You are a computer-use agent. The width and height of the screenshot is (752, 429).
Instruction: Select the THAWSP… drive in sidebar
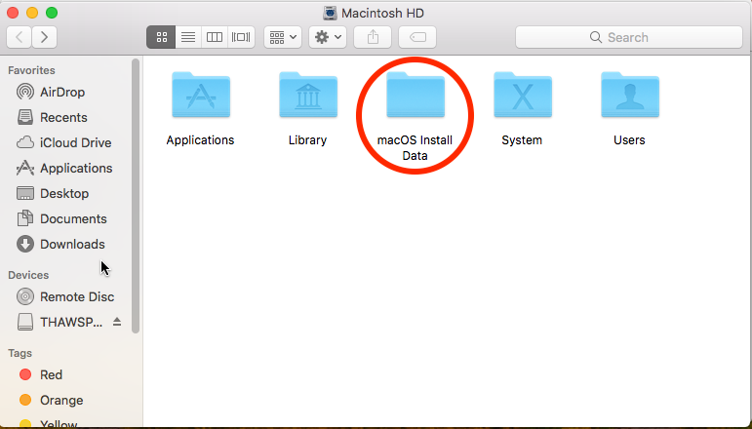[x=59, y=323]
